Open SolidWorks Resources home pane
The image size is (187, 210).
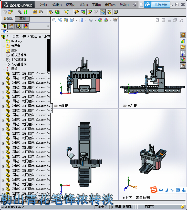coord(183,35)
